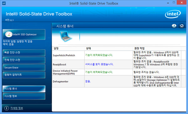Screen dimensions: 188x114
Task: Click the info circle icon at bottom left
Action: tap(7, 108)
